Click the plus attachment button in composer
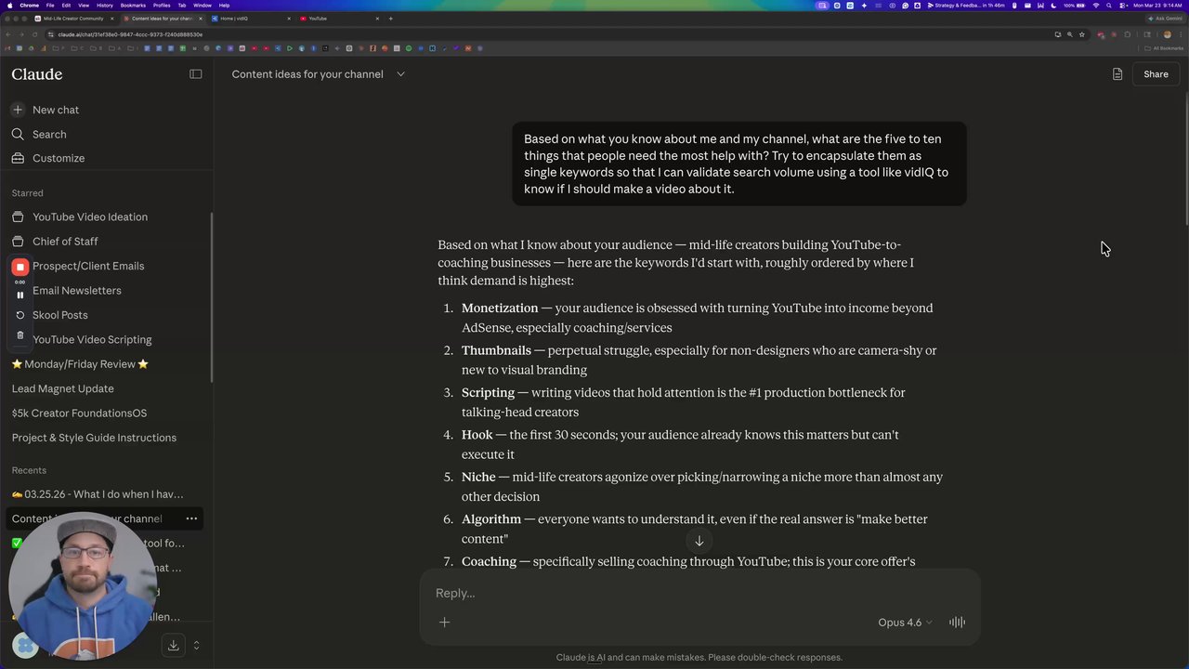 444,623
